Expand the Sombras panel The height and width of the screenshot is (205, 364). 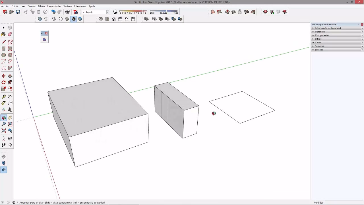coord(320,46)
